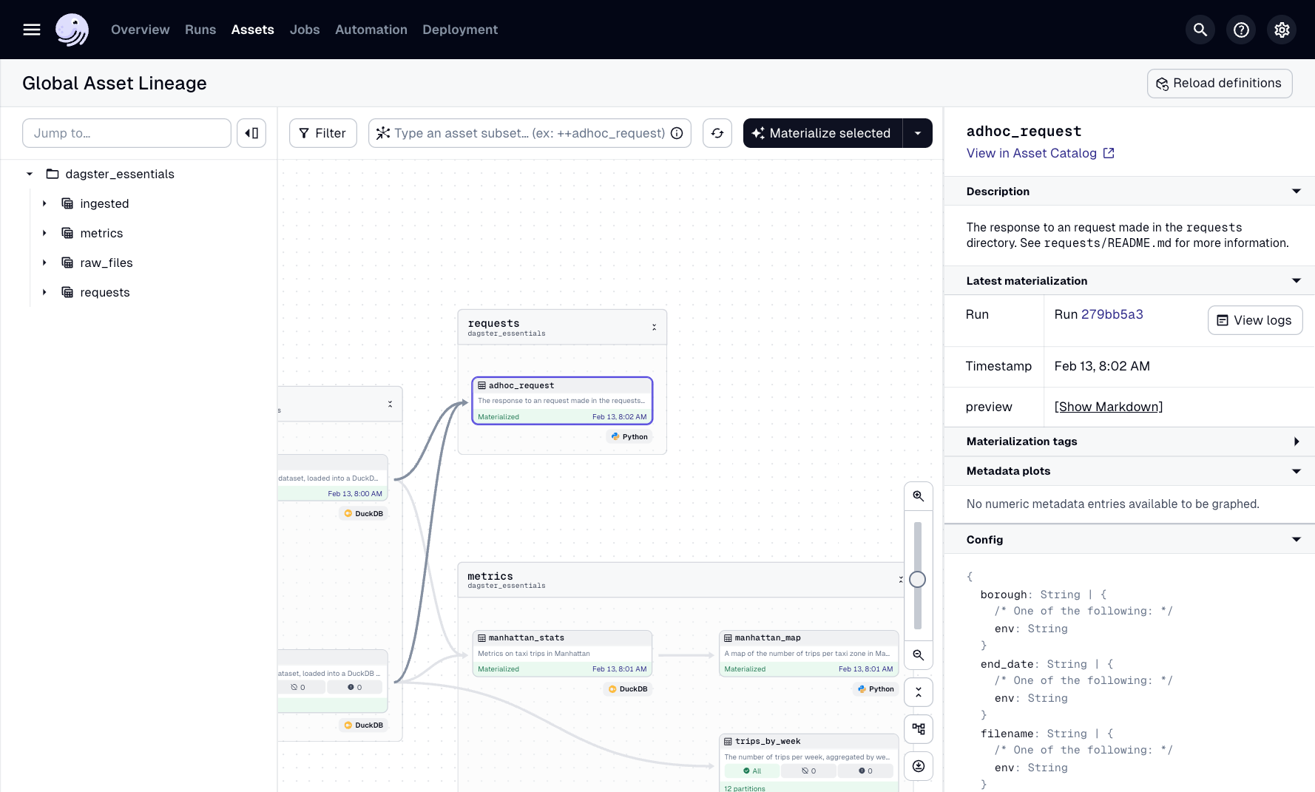Image resolution: width=1315 pixels, height=792 pixels.
Task: Collapse the Config section
Action: (1296, 539)
